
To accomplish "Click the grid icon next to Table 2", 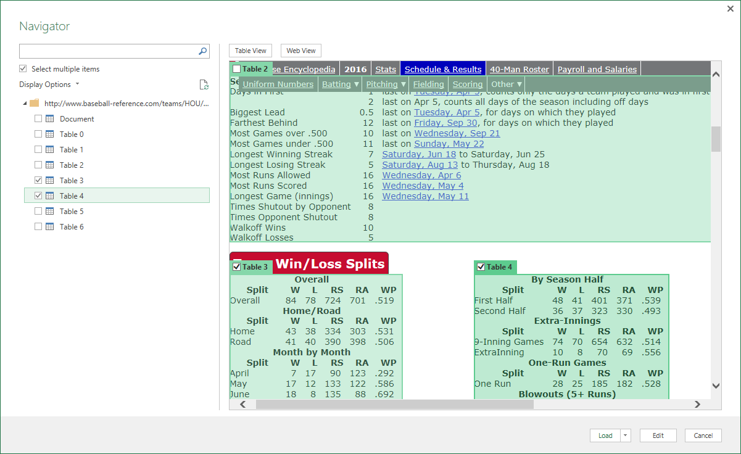I will click(49, 165).
